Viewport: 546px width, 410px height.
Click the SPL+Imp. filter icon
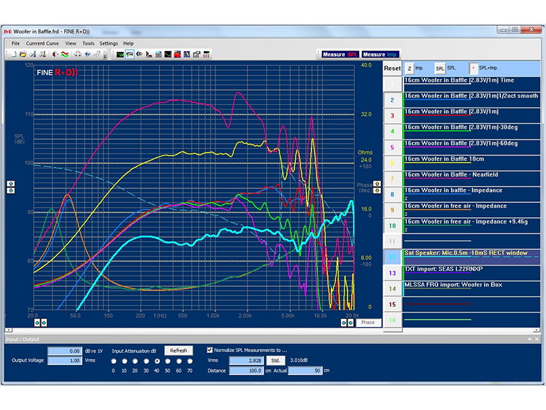[x=472, y=68]
